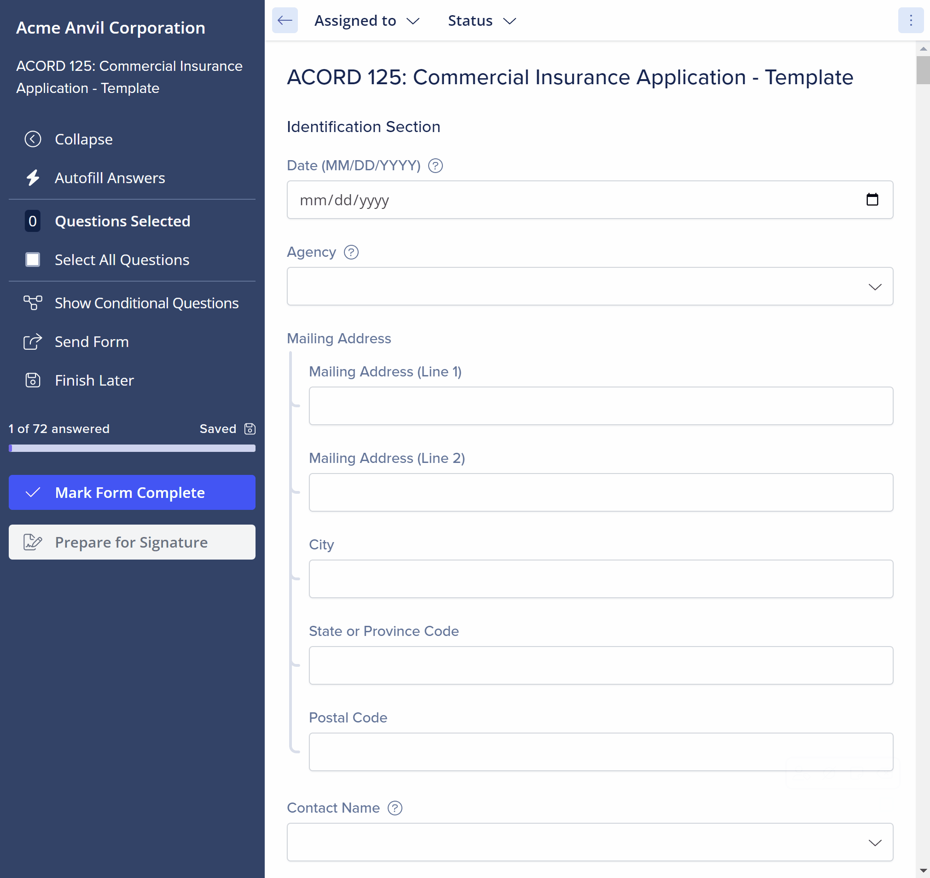Click the City input field
The height and width of the screenshot is (878, 930).
601,579
